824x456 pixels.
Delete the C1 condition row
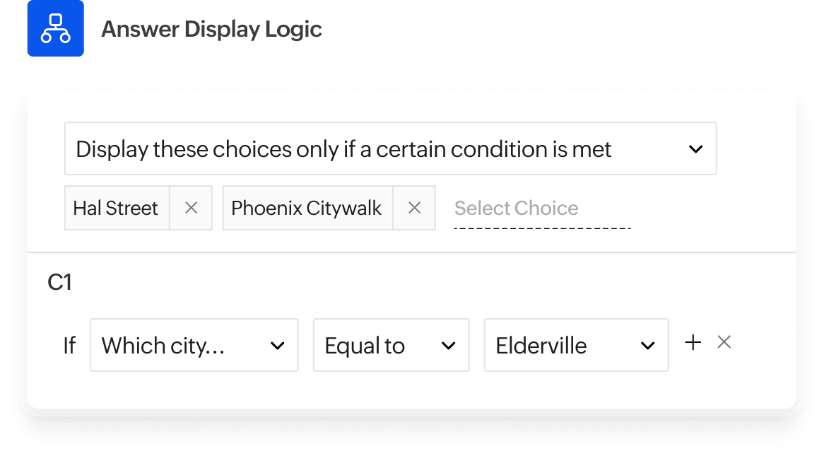(x=724, y=343)
